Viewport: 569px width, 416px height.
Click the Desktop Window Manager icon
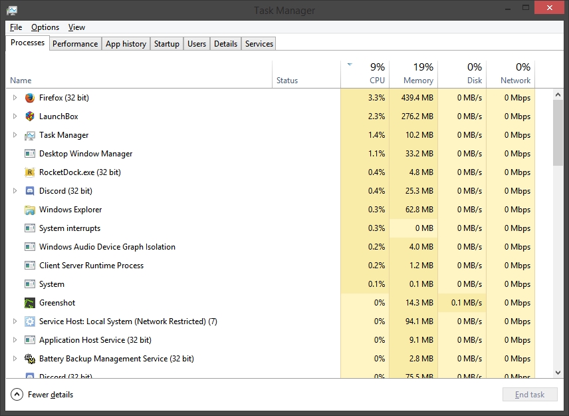click(30, 154)
